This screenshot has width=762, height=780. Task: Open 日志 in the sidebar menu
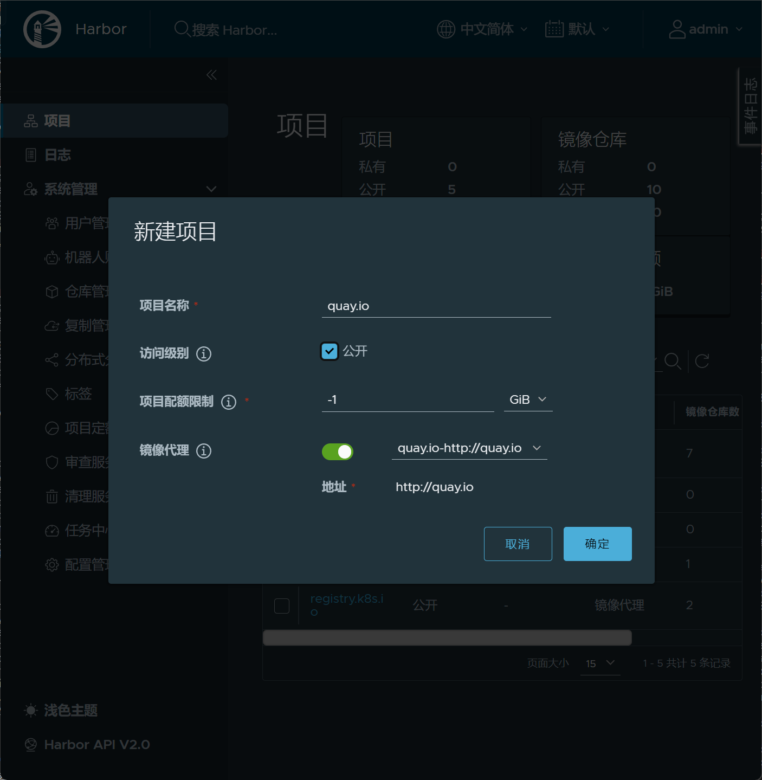[57, 155]
